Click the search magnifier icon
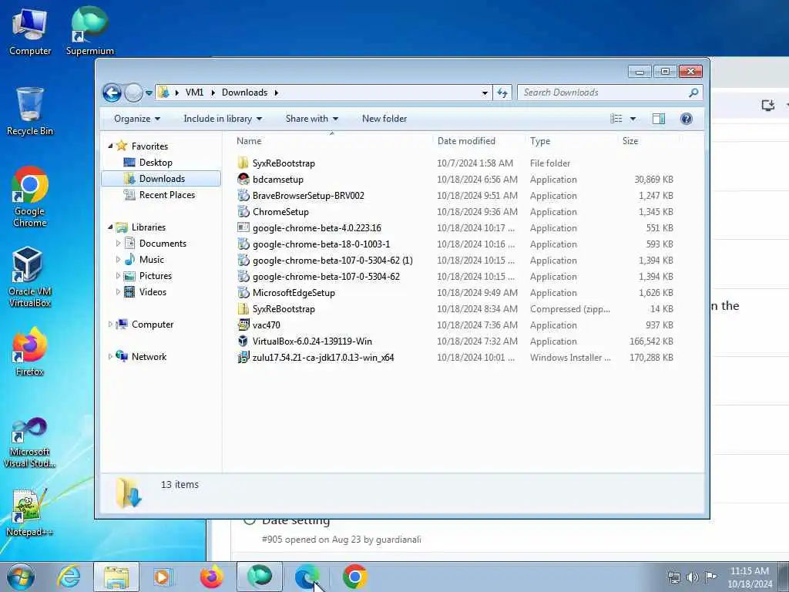The height and width of the screenshot is (592, 789). click(693, 92)
